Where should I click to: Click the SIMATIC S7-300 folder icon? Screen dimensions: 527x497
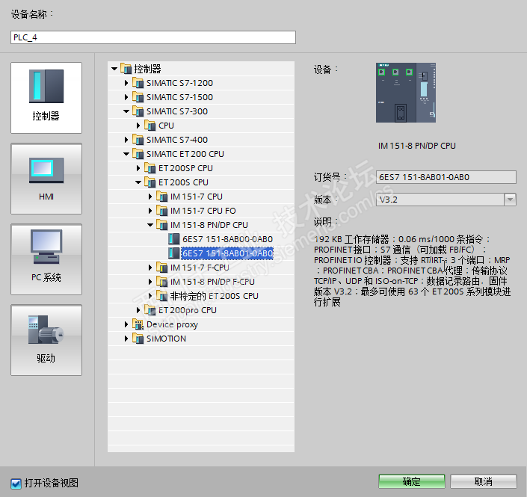coord(138,111)
